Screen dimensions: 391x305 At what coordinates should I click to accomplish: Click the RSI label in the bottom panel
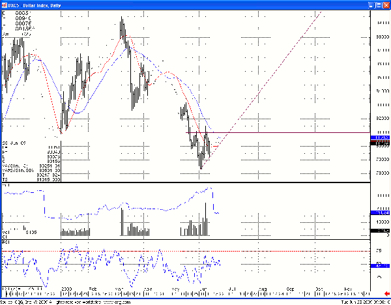[6, 242]
